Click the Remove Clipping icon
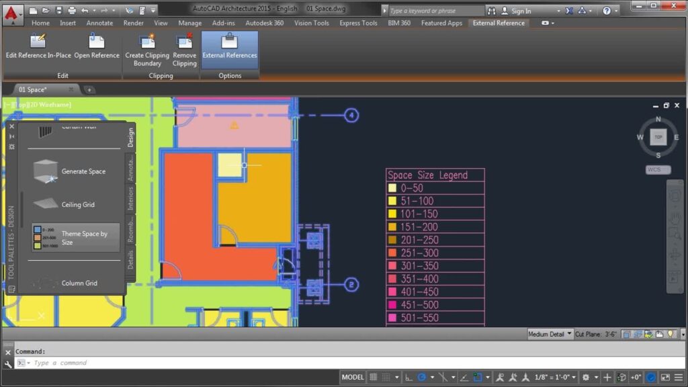The height and width of the screenshot is (387, 688). [184, 41]
